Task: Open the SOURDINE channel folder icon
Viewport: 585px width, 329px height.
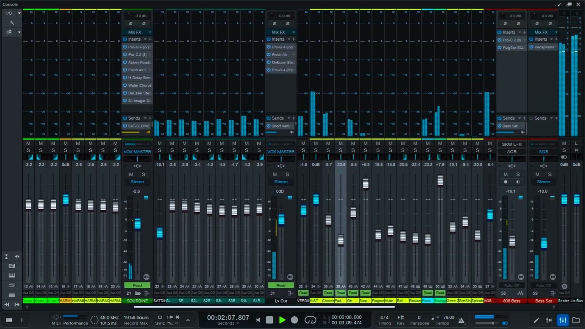Action: pyautogui.click(x=138, y=293)
